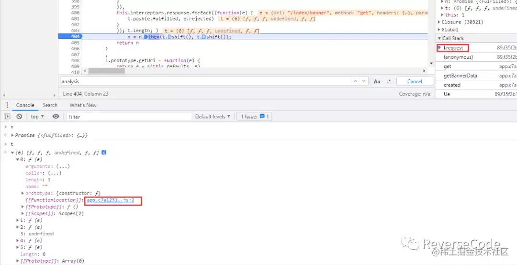Switch to the Console tab
Screen dimensions: 517x265
click(25, 105)
